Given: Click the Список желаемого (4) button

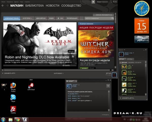Looking at the screenshot, I should click(x=104, y=15).
